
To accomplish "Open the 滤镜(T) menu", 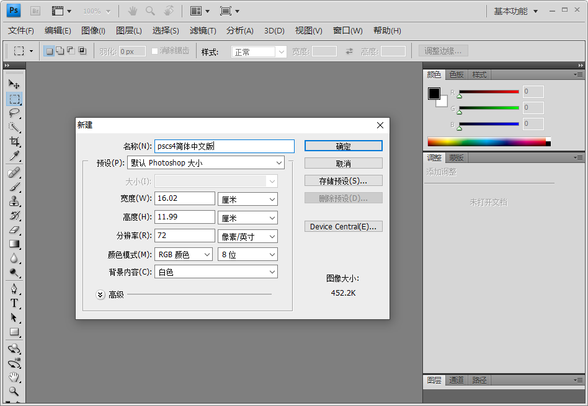I will (203, 31).
